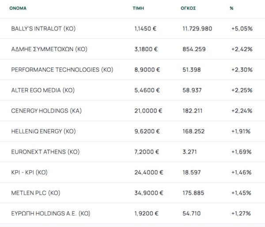This screenshot has height=227, width=265.
Task: Sort table by ΟΓΚΟΣ column
Action: coord(189,8)
